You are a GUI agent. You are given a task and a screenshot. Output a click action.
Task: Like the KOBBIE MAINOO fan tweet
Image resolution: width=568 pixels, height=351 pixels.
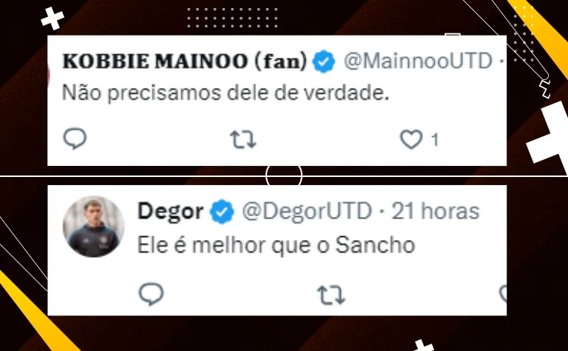pyautogui.click(x=411, y=140)
